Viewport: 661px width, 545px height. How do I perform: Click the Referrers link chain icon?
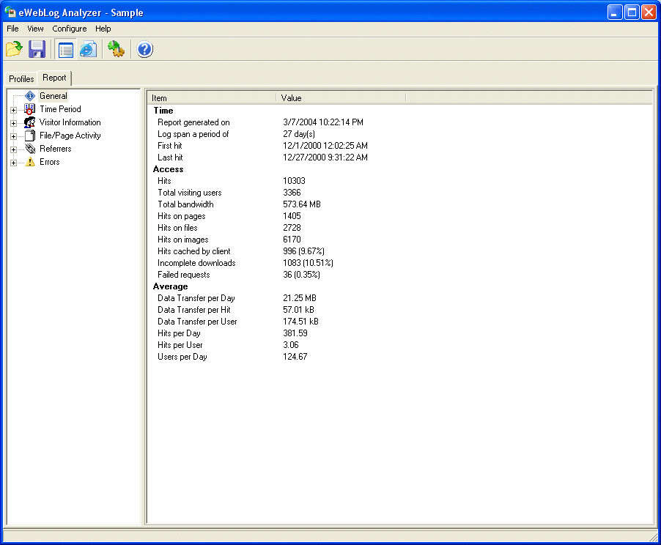coord(30,149)
